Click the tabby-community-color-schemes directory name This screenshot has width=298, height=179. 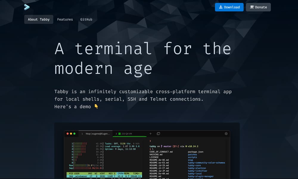pyautogui.click(x=206, y=163)
